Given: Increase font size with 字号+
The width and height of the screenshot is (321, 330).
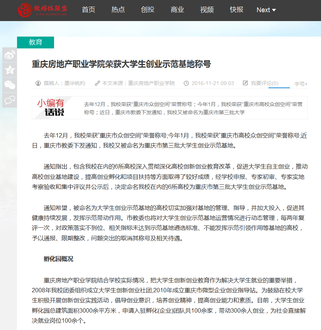Looking at the screenshot, I should pos(301,84).
